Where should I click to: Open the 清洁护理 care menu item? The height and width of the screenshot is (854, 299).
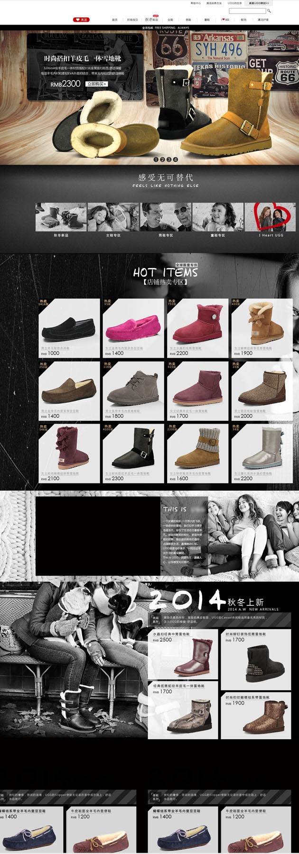point(263,20)
